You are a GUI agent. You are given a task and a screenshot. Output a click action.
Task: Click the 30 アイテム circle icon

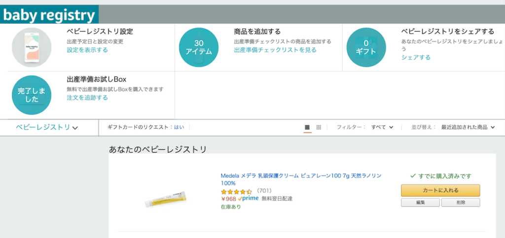tap(199, 47)
